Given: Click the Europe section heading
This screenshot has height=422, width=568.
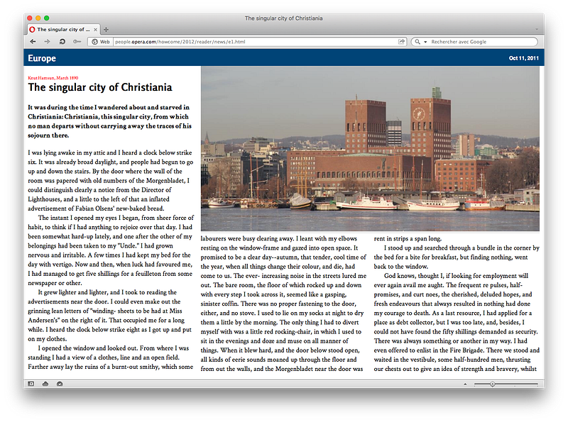Looking at the screenshot, I should [x=42, y=58].
